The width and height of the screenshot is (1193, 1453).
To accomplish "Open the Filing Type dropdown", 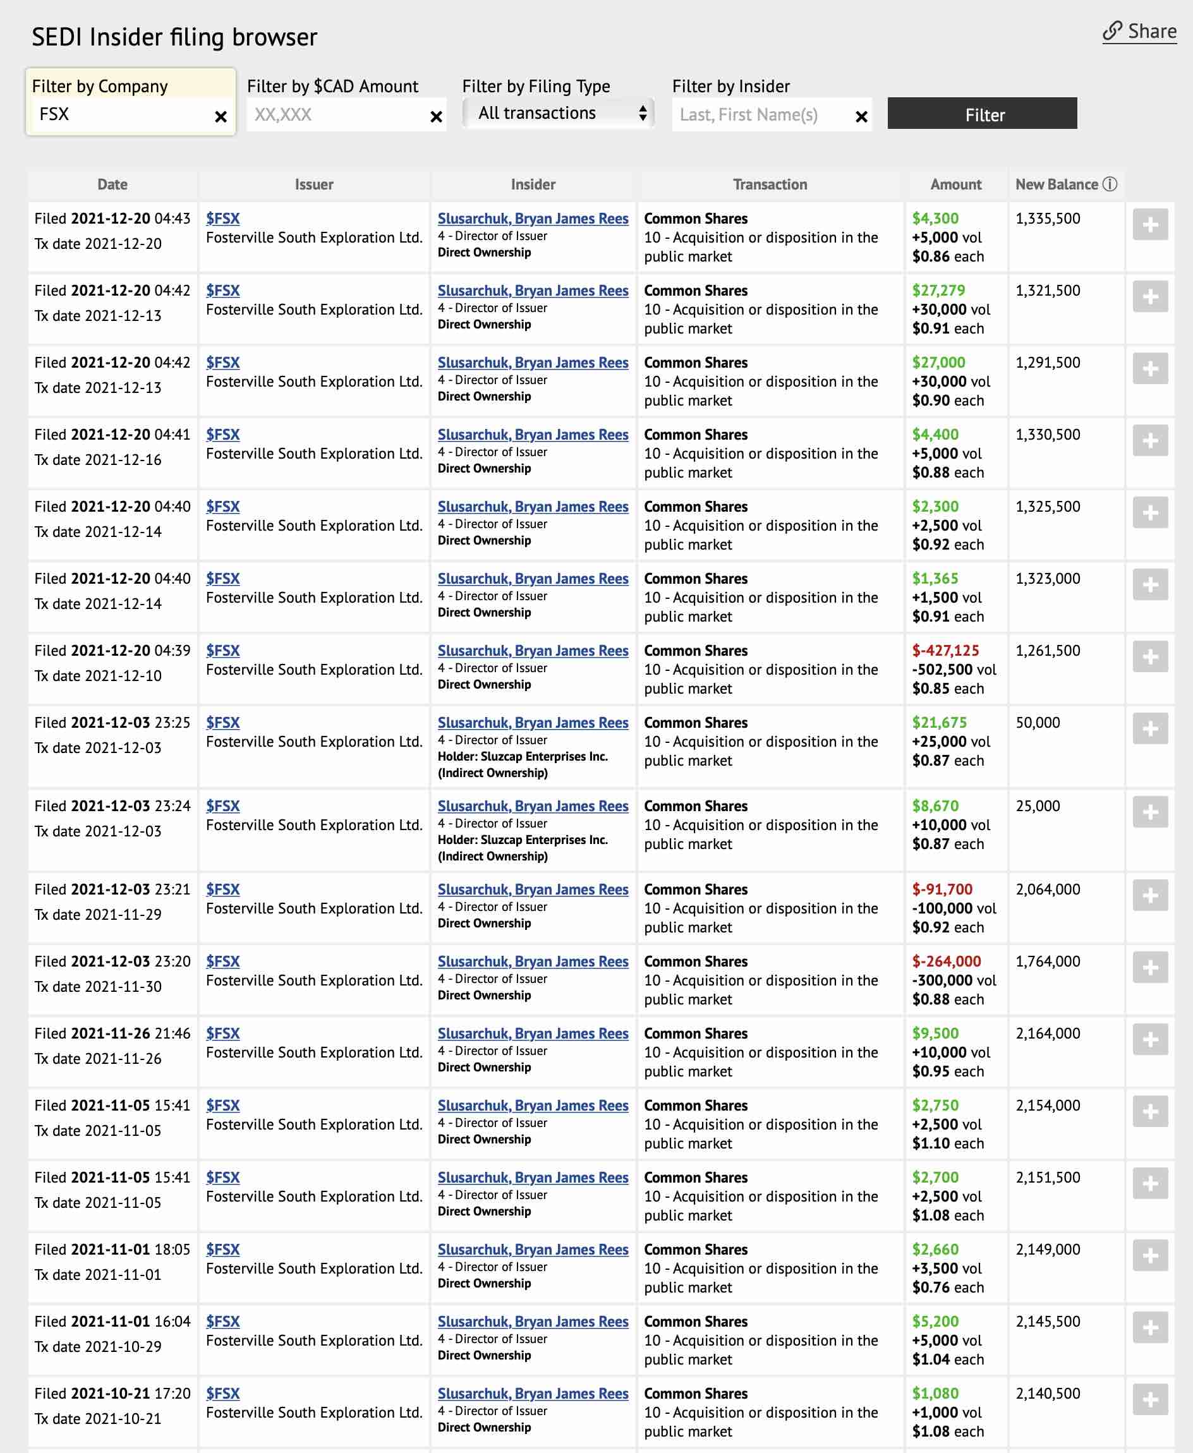I will coord(558,113).
